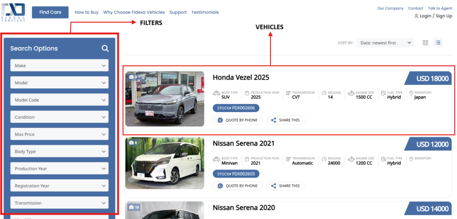Click the Fidexa Vehicles logo
The width and height of the screenshot is (457, 219).
(x=13, y=12)
